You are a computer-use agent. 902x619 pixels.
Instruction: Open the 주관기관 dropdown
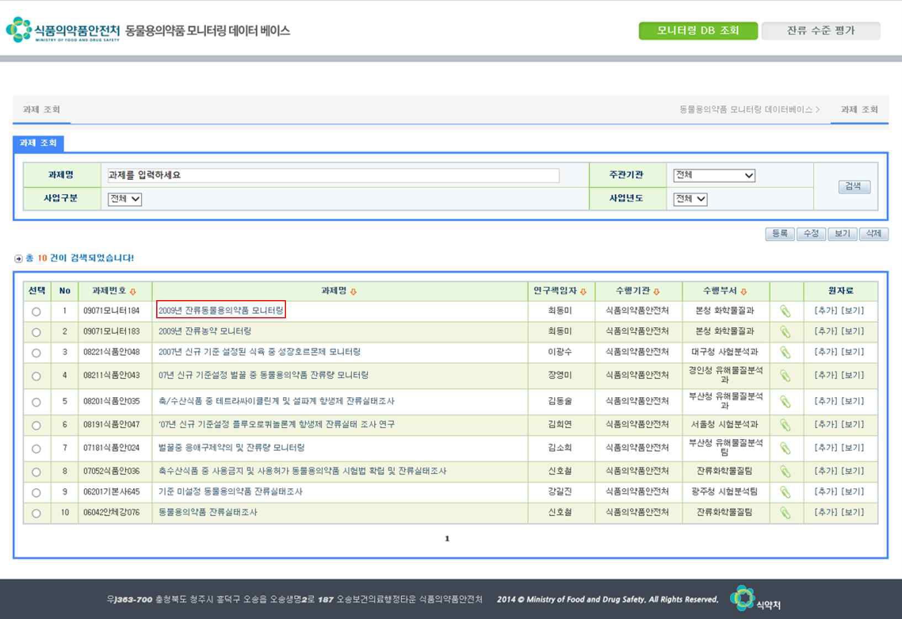(714, 175)
